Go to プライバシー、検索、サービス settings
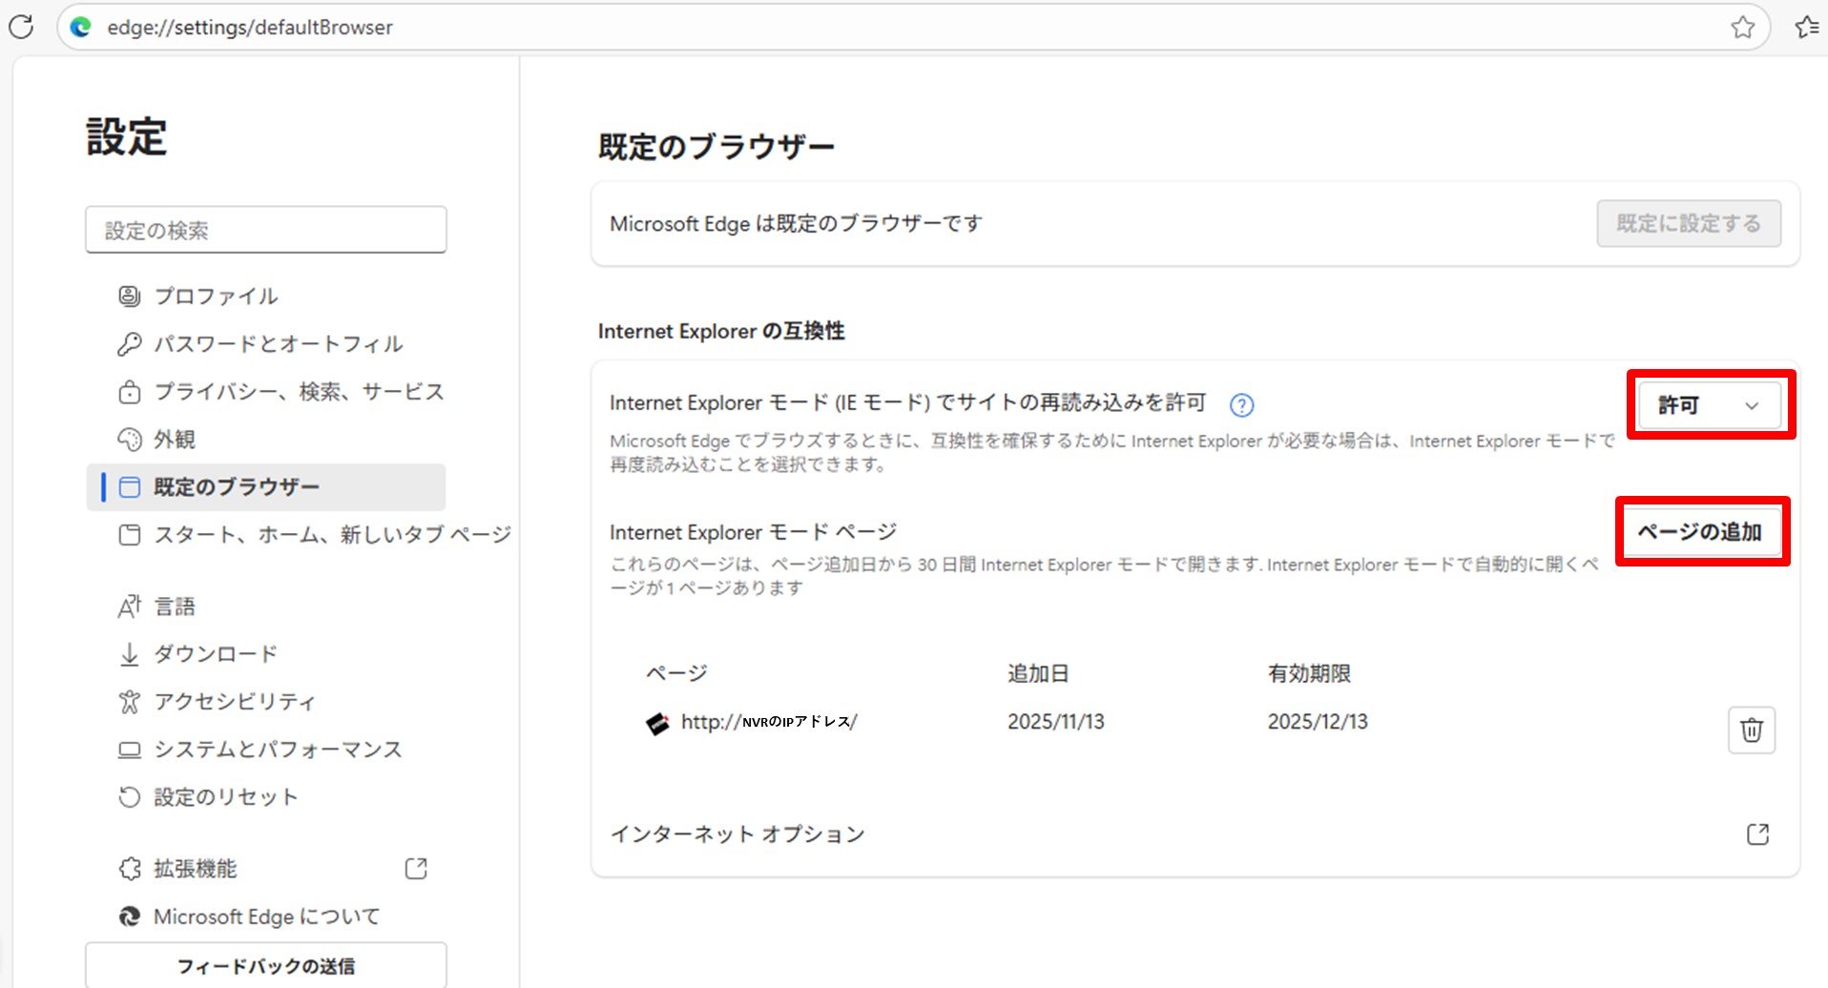1828x988 pixels. (x=299, y=391)
